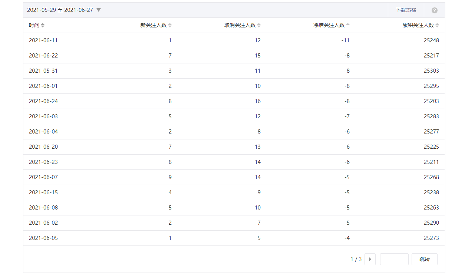Sort by 取消关注人数 sort arrows

point(259,25)
